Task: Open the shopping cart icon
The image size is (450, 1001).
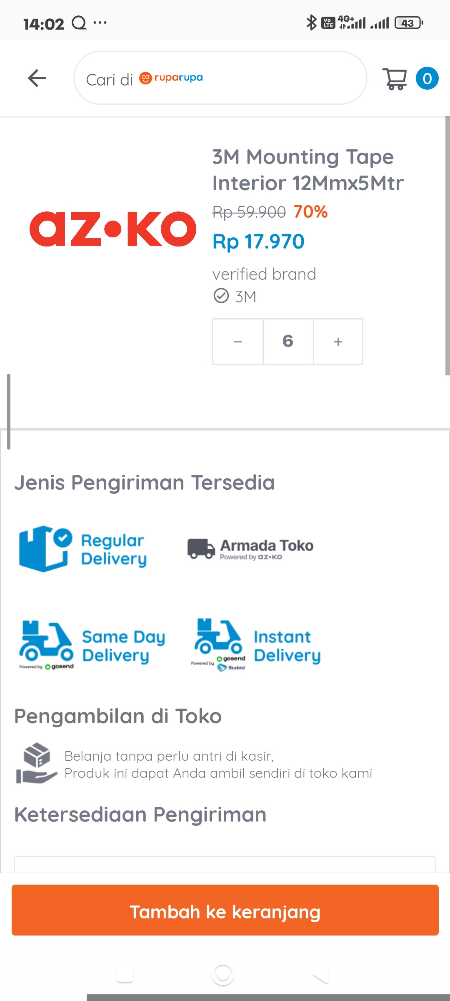Action: [x=395, y=78]
